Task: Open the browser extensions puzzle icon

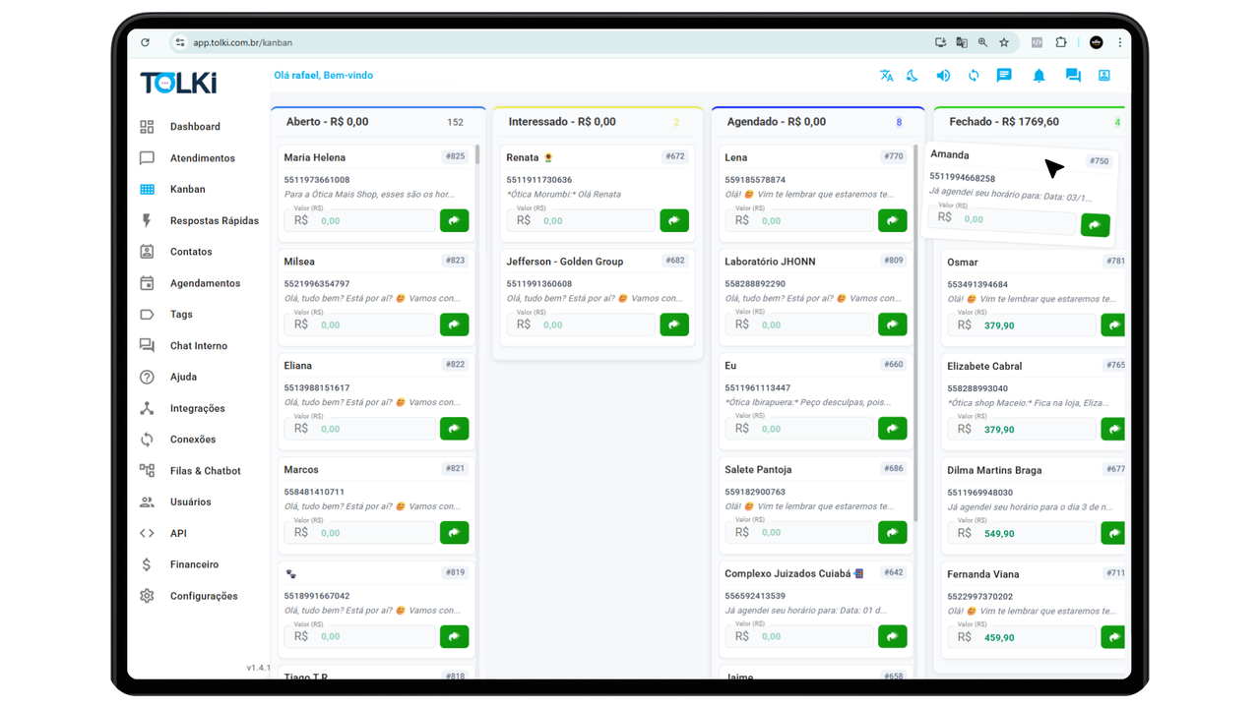Action: coord(1061,42)
